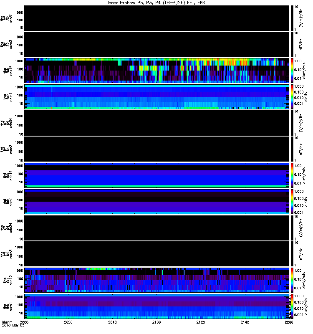The image size is (313, 334).
Task: Click the thd fbk edc12 spectrogram panel
Action: (156, 175)
